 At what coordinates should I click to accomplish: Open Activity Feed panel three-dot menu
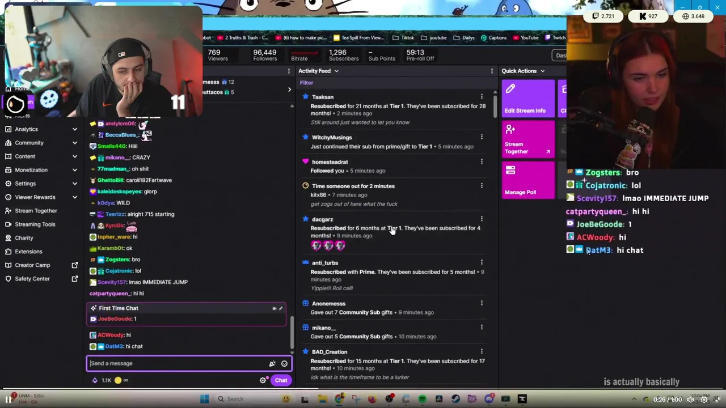pyautogui.click(x=492, y=71)
